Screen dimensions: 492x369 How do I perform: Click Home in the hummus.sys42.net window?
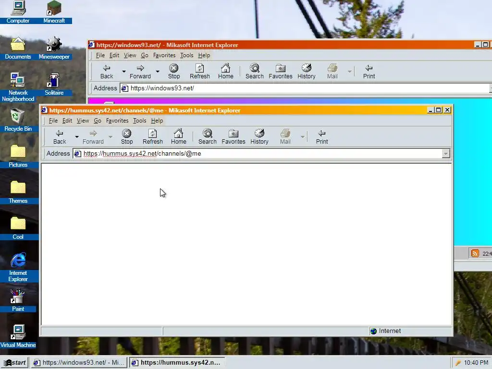179,137
